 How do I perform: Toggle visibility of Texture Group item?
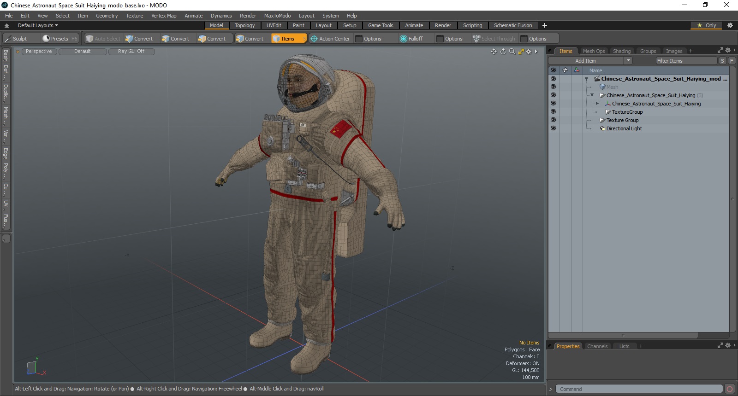pos(553,120)
